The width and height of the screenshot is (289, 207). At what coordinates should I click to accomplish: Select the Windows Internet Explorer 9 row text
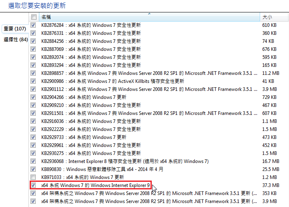[96, 185]
